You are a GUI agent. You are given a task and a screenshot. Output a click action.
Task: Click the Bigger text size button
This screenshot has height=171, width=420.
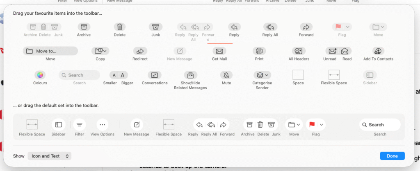[x=122, y=75]
